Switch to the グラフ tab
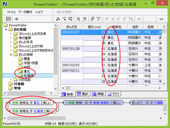170x128 pixels. [x=114, y=94]
